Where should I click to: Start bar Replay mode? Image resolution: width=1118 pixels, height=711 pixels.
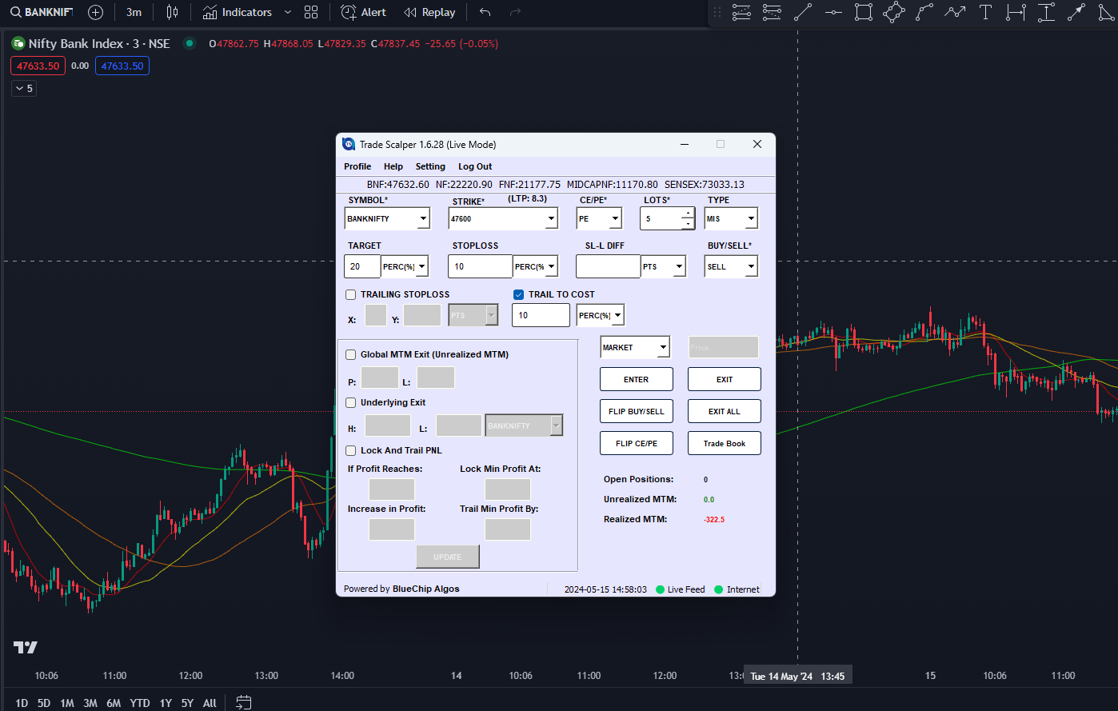click(x=429, y=12)
